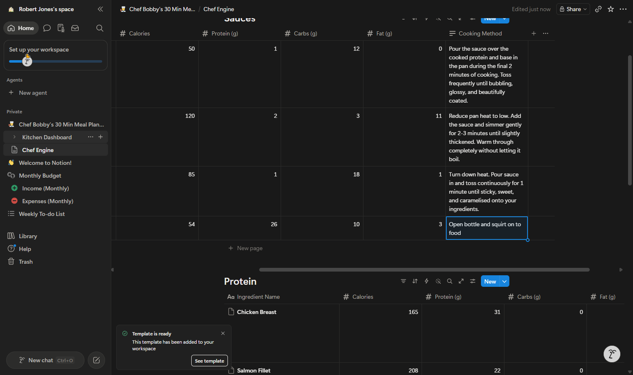Image resolution: width=633 pixels, height=375 pixels.
Task: Open the Chef Engine page in the sidebar
Action: pos(56,150)
